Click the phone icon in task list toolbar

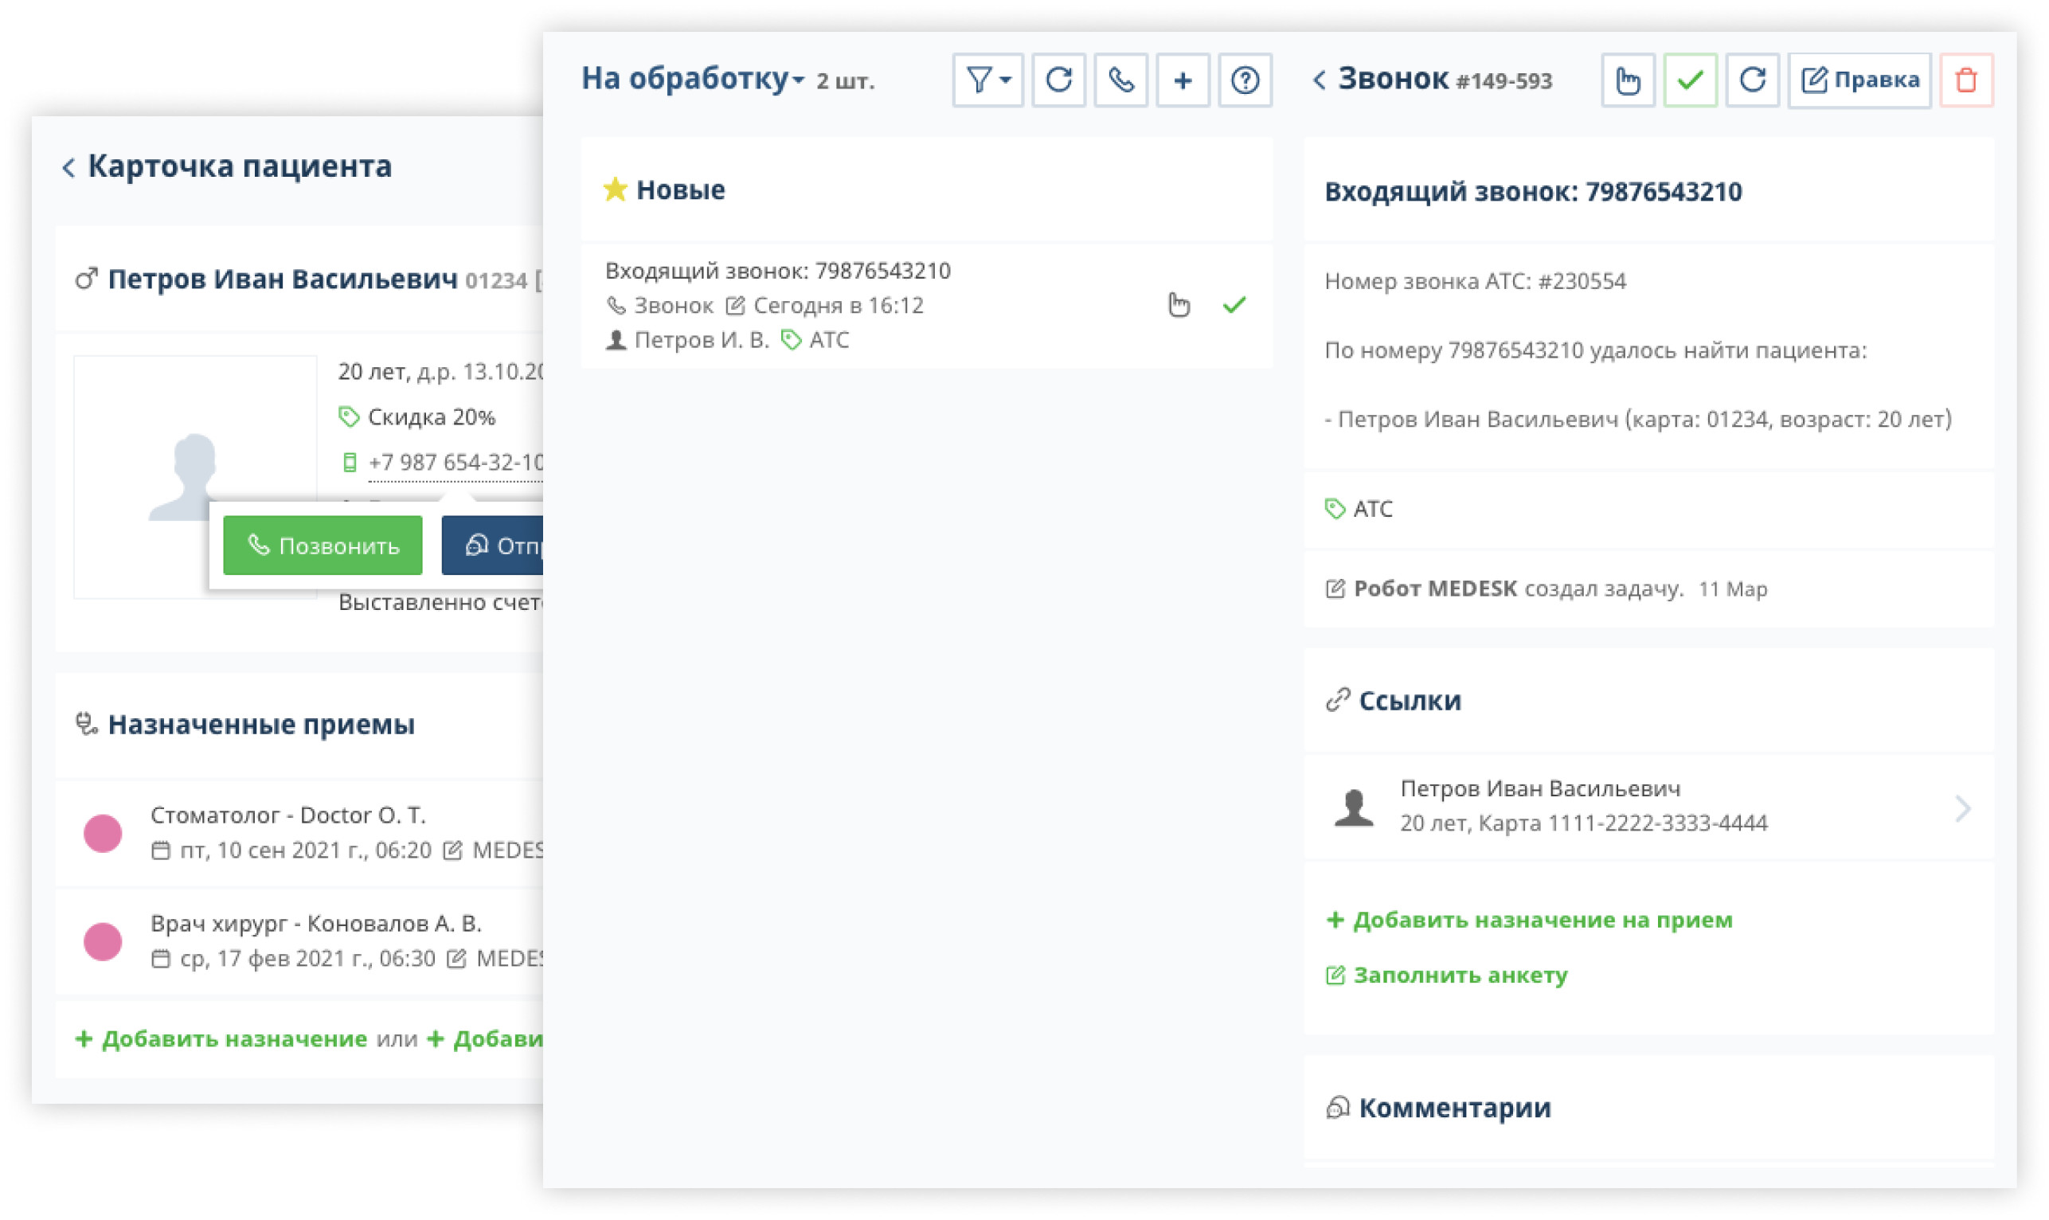1121,80
